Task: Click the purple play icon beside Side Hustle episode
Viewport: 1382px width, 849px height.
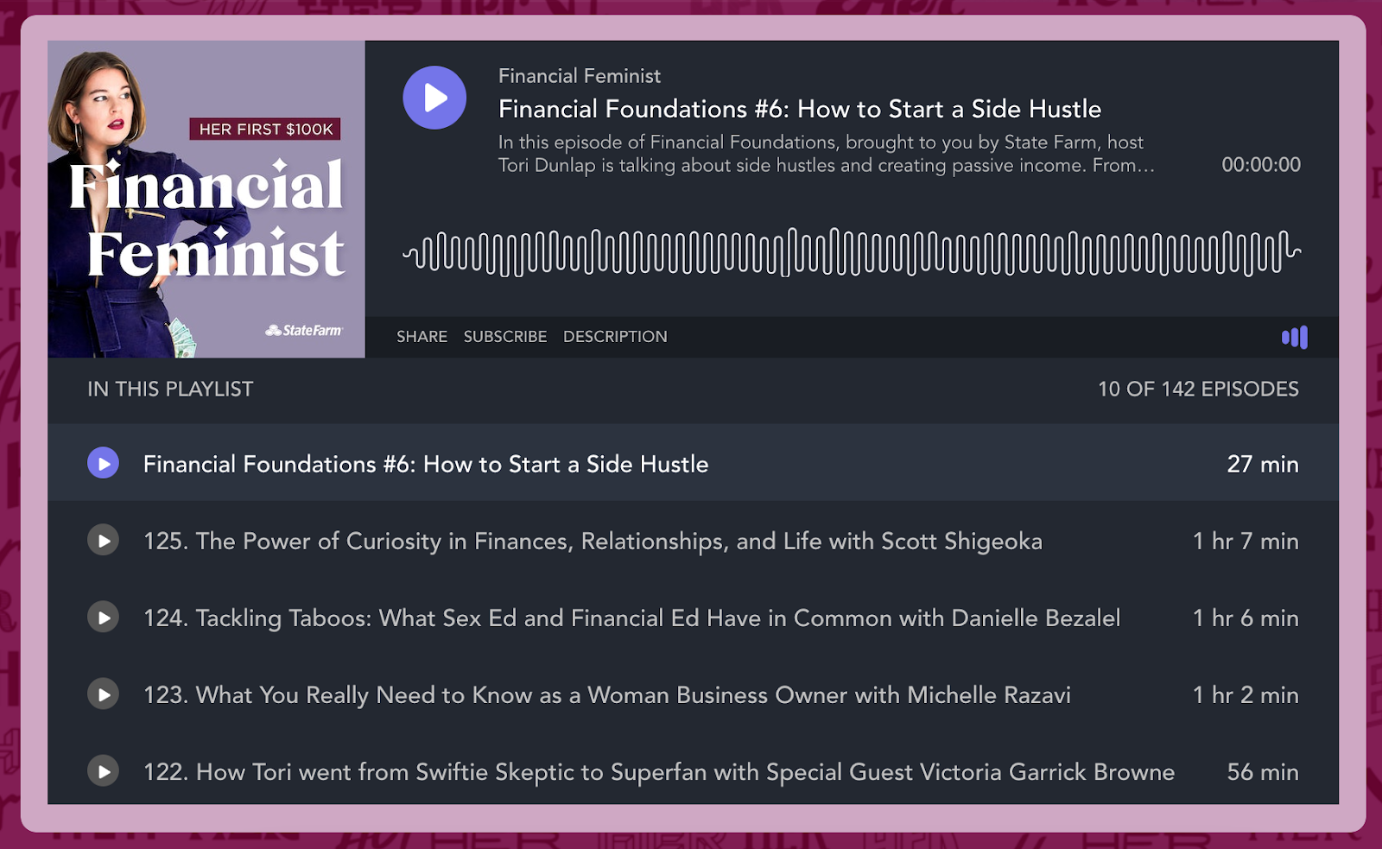Action: coord(104,463)
